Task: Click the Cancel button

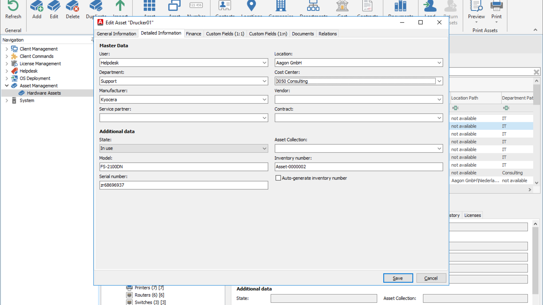Action: 431,278
